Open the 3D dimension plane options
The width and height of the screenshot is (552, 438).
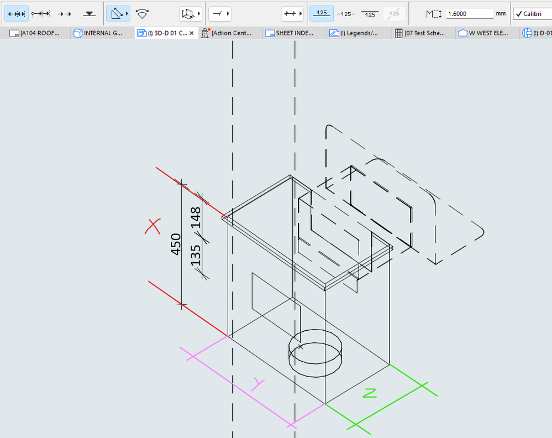191,14
